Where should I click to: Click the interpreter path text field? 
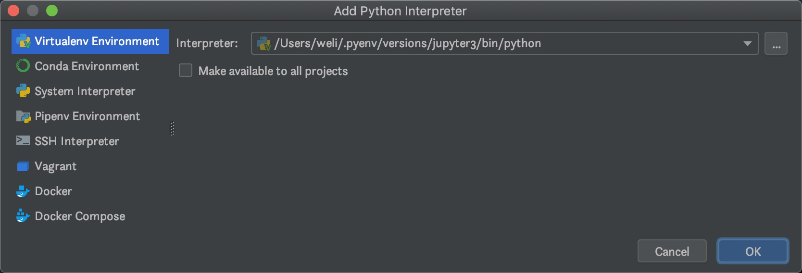[x=505, y=44]
